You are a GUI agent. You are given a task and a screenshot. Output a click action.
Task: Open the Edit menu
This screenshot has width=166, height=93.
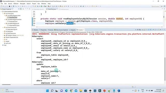(x=5, y=4)
